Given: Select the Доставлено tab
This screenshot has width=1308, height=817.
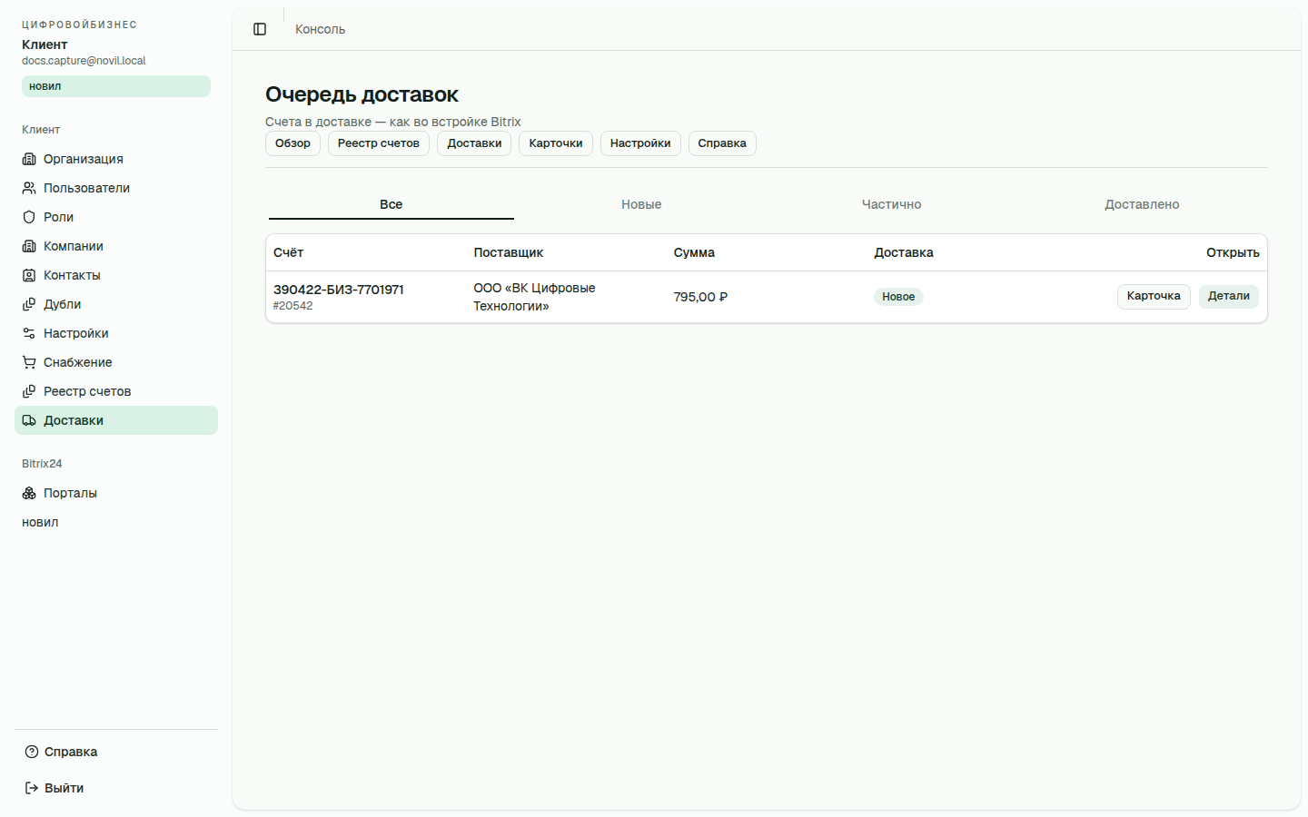Looking at the screenshot, I should 1142,204.
